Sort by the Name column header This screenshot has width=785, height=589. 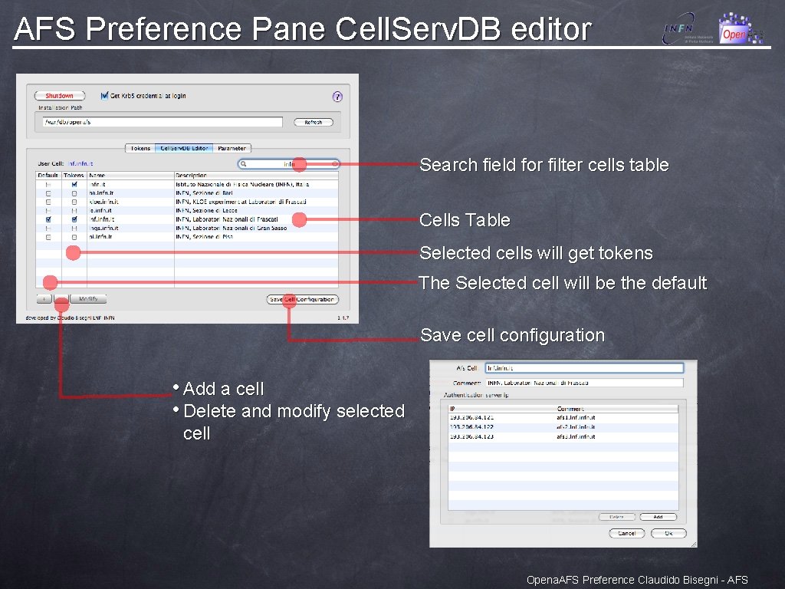(130, 176)
